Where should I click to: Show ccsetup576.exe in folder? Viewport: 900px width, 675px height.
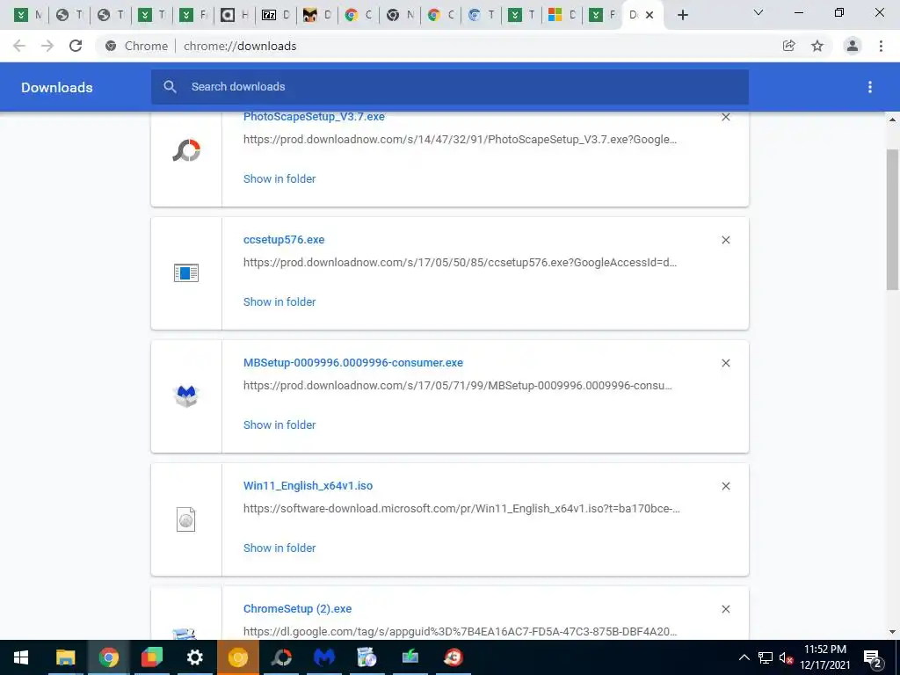click(x=279, y=302)
